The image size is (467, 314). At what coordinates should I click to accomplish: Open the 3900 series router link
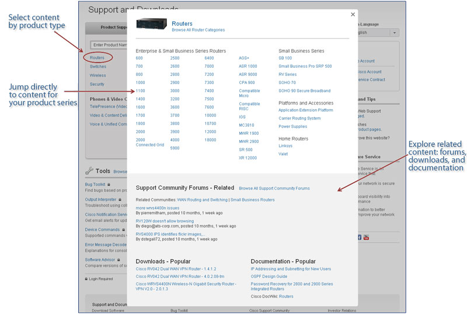[175, 132]
